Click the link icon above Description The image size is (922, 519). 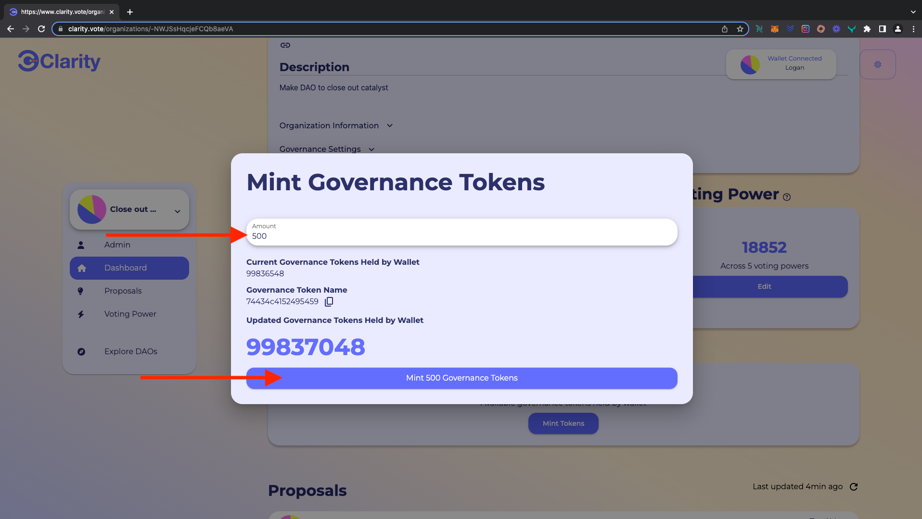click(285, 45)
